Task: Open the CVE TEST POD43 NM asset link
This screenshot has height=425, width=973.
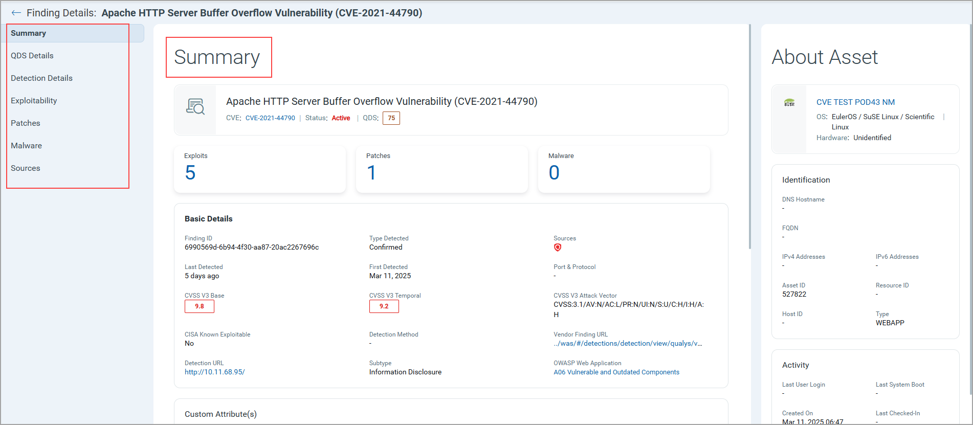Action: click(855, 102)
